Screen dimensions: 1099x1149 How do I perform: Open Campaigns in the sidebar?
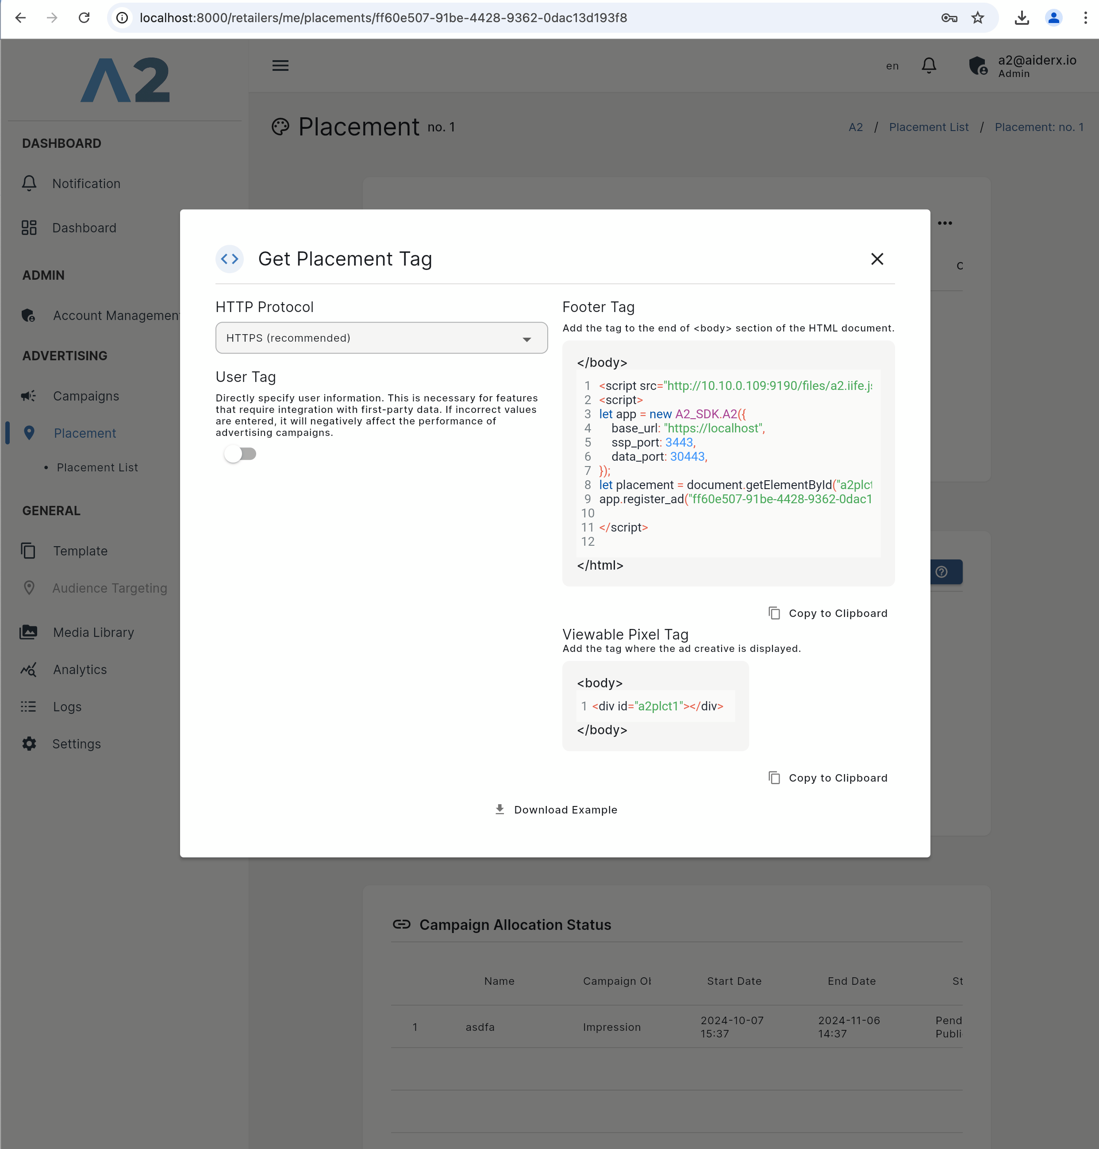pyautogui.click(x=86, y=397)
